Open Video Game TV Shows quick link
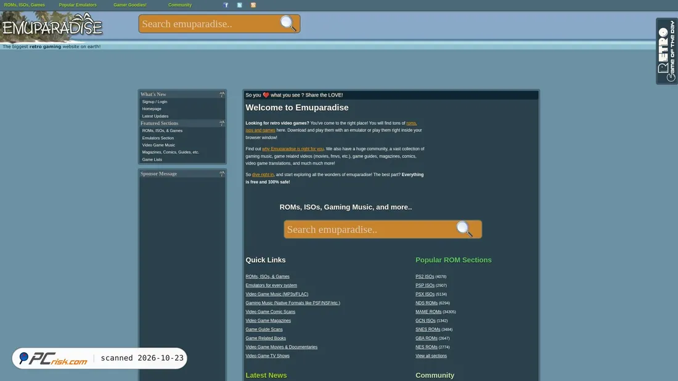The height and width of the screenshot is (381, 678). 268,356
